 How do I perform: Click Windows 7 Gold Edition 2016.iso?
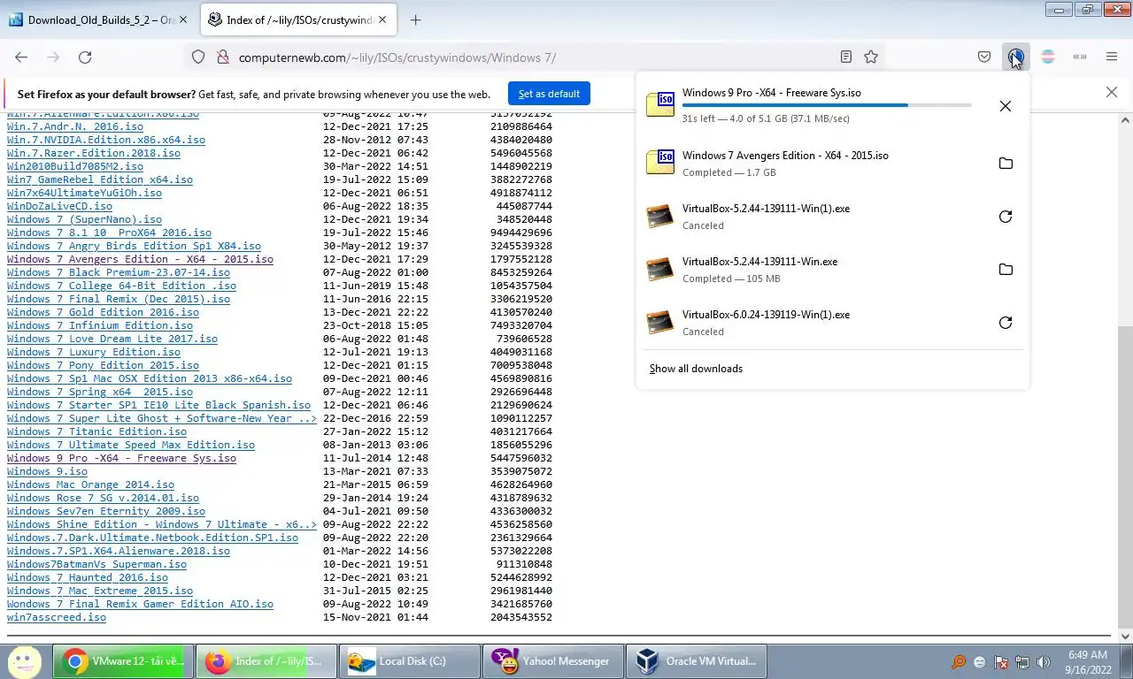click(x=103, y=312)
